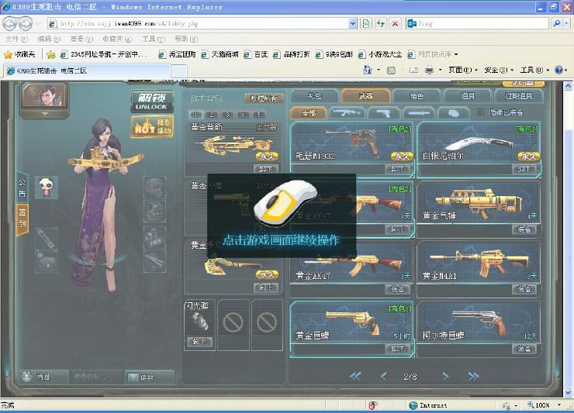The height and width of the screenshot is (413, 574).
Task: Toggle the hide equipped items checkbox
Action: [x=480, y=112]
